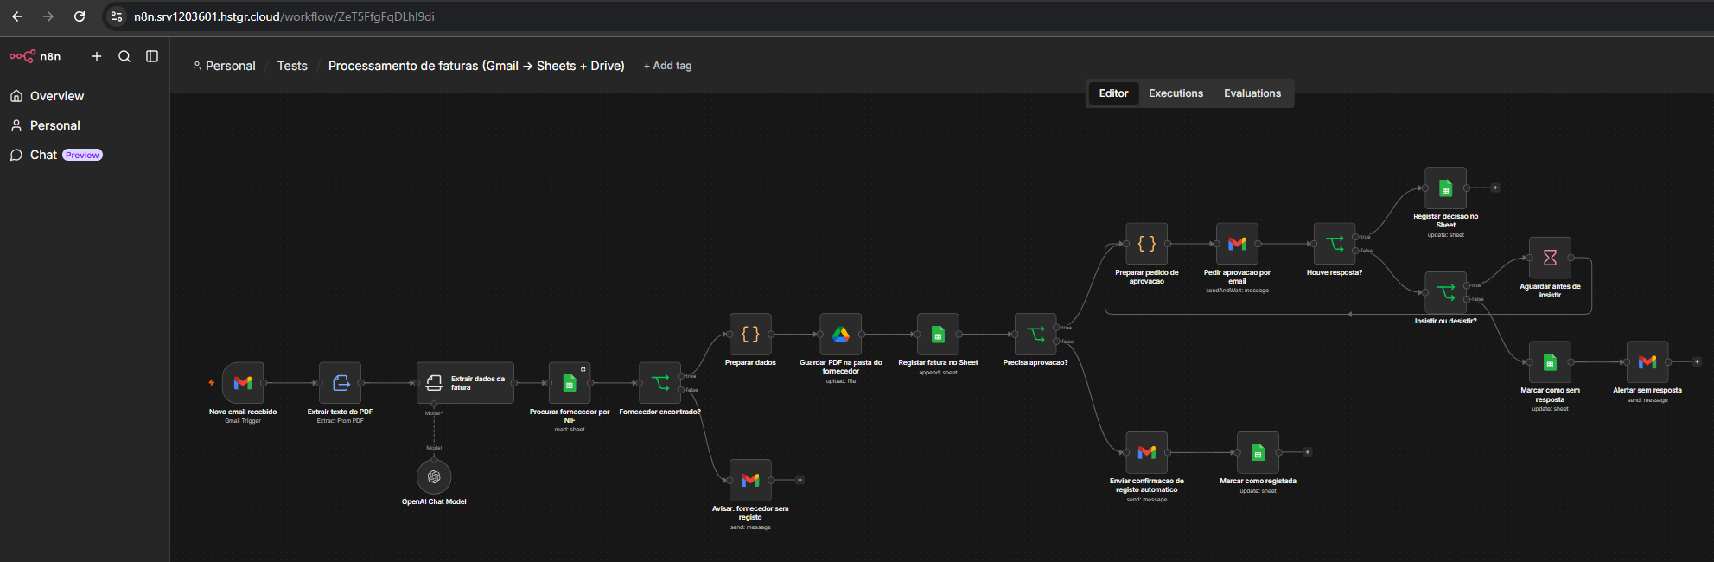Open the 'Insistir ou desistir?' If node
Screen dimensions: 1714x562
point(1446,292)
